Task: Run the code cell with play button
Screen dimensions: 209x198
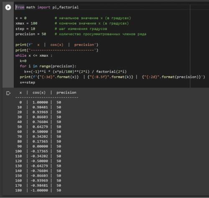Action: (x=8, y=7)
